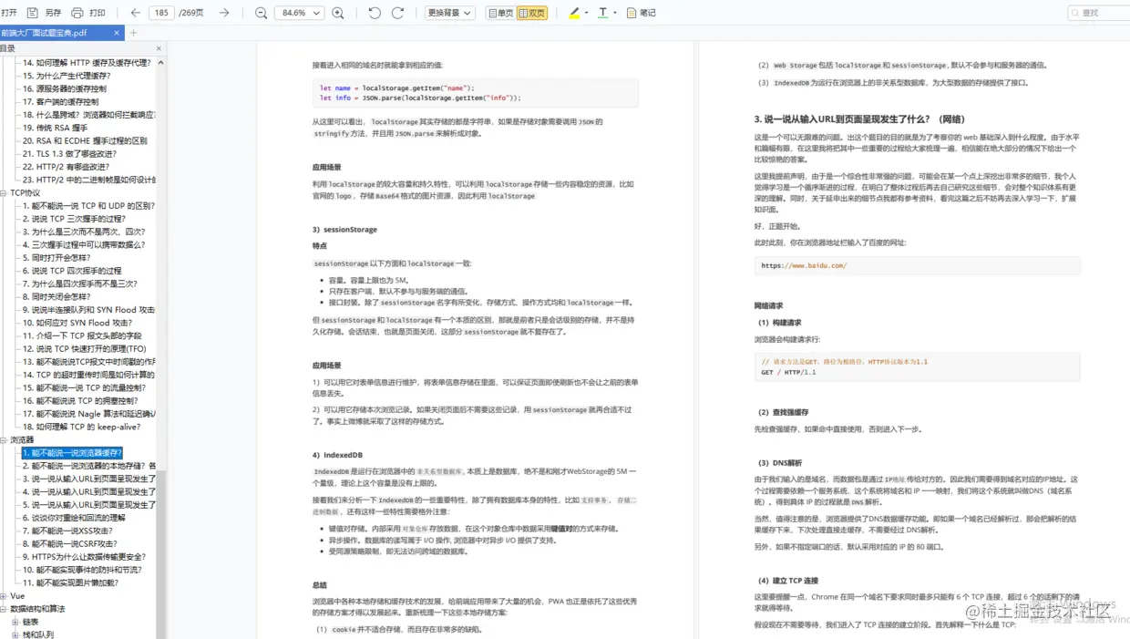1130x639 pixels.
Task: Open outline item 能不能说一说XSS攻击
Action: pos(68,531)
